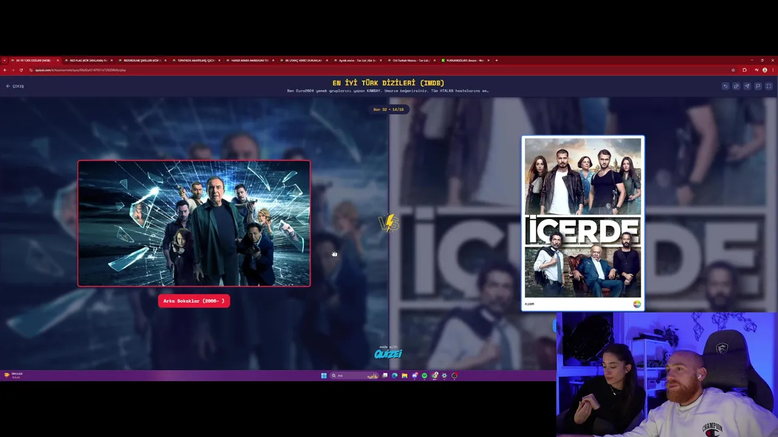
Task: Click the flag report icon
Action: [758, 86]
